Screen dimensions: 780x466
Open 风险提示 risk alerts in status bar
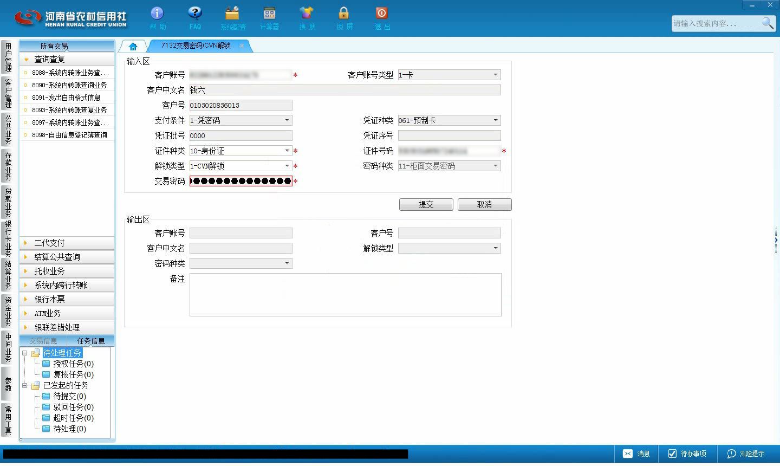click(x=746, y=454)
